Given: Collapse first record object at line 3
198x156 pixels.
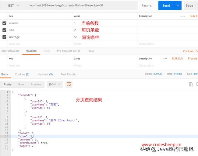Looking at the screenshot, I should point(10,98).
